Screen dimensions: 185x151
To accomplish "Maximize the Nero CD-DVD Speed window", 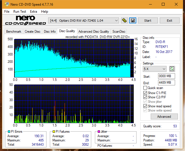I will (x=163, y=4).
